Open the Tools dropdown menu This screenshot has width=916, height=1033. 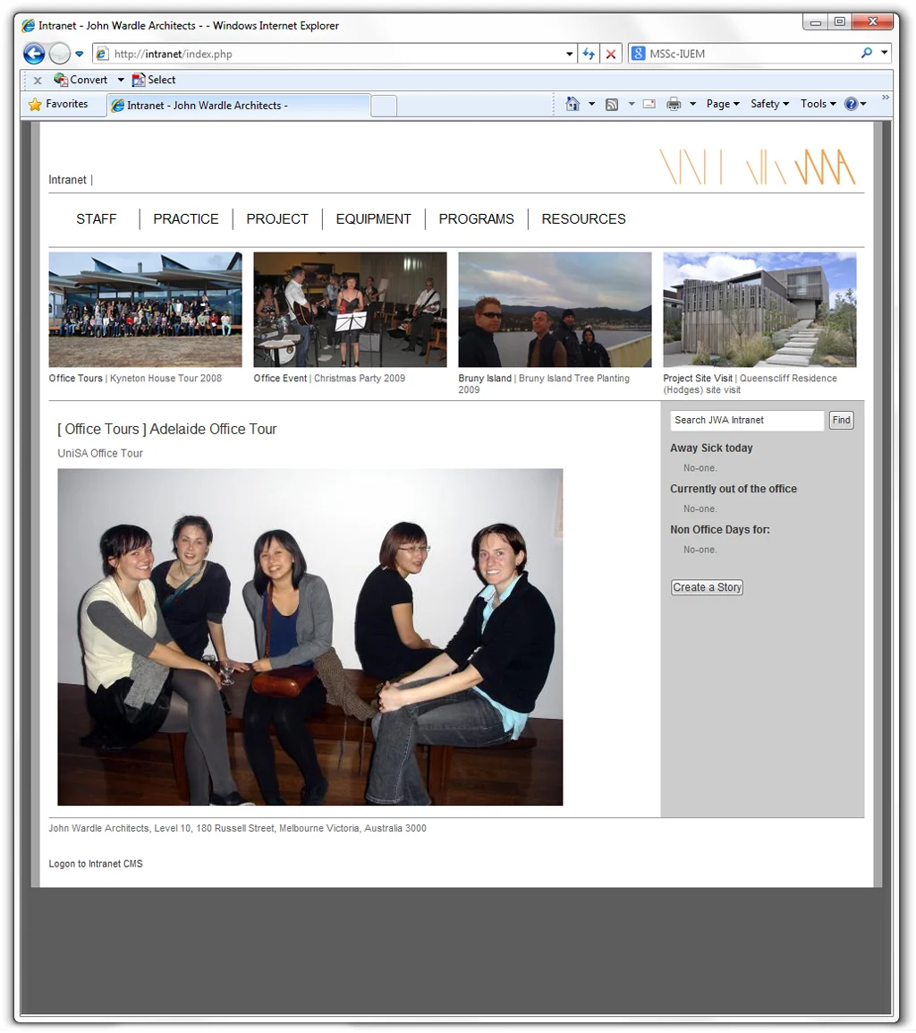tap(816, 104)
